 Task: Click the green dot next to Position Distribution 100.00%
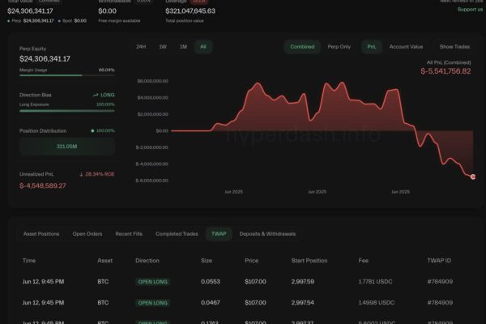coord(92,131)
